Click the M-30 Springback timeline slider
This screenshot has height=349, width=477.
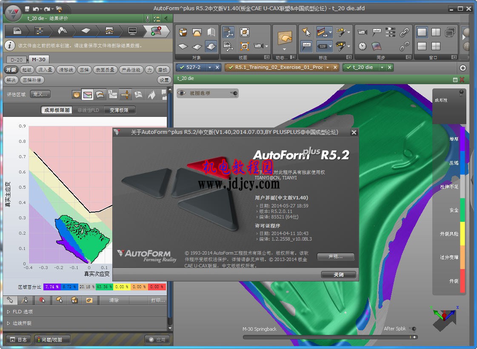pos(330,337)
